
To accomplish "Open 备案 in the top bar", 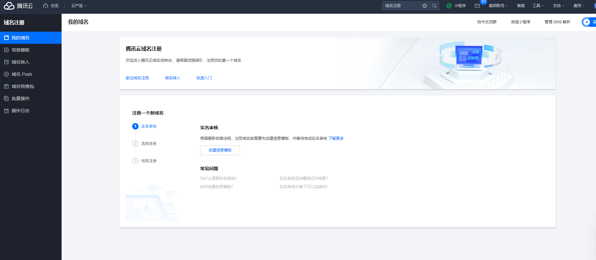I will [x=521, y=6].
